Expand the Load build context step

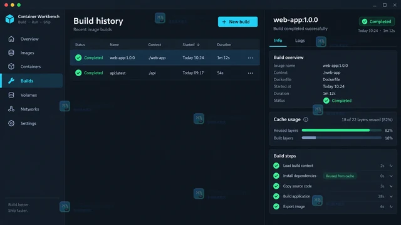[x=391, y=166]
